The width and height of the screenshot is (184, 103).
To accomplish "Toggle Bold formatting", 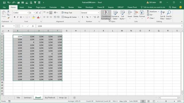I will pos(15,17).
